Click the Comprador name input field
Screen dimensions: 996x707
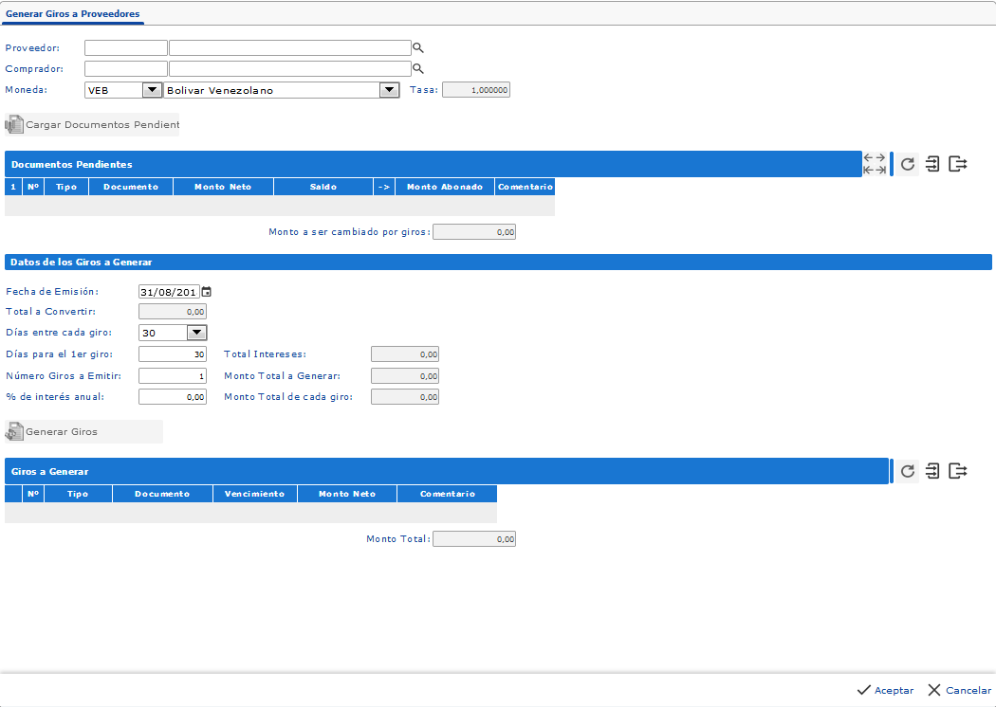pyautogui.click(x=290, y=68)
